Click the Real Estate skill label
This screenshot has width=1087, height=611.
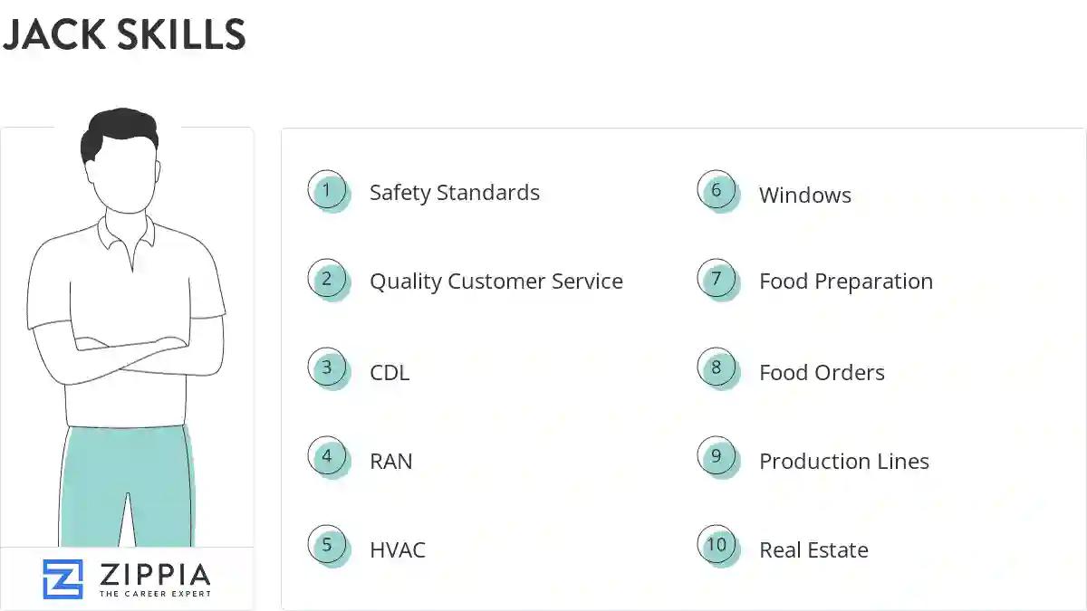point(813,549)
